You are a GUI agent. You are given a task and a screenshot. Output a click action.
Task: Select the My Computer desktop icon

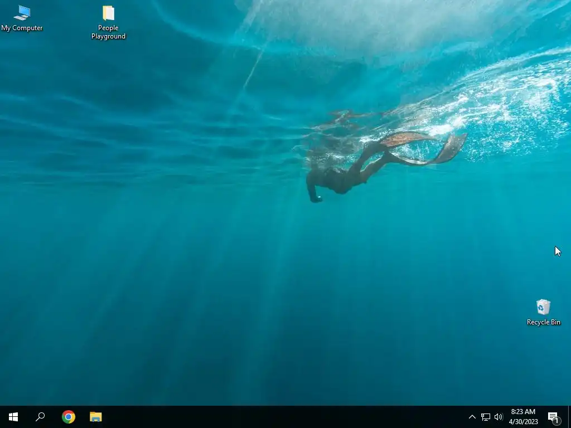tap(22, 18)
